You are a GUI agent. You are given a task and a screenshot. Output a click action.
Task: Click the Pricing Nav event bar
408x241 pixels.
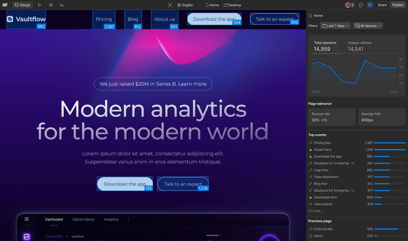tap(390, 143)
